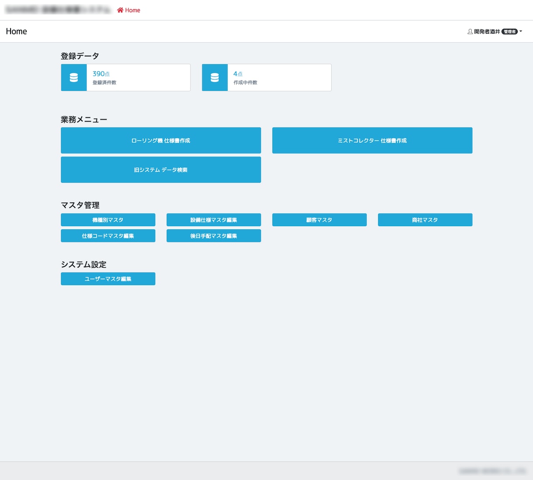533x480 pixels.
Task: Open the 登録済件数 card
Action: coord(126,78)
